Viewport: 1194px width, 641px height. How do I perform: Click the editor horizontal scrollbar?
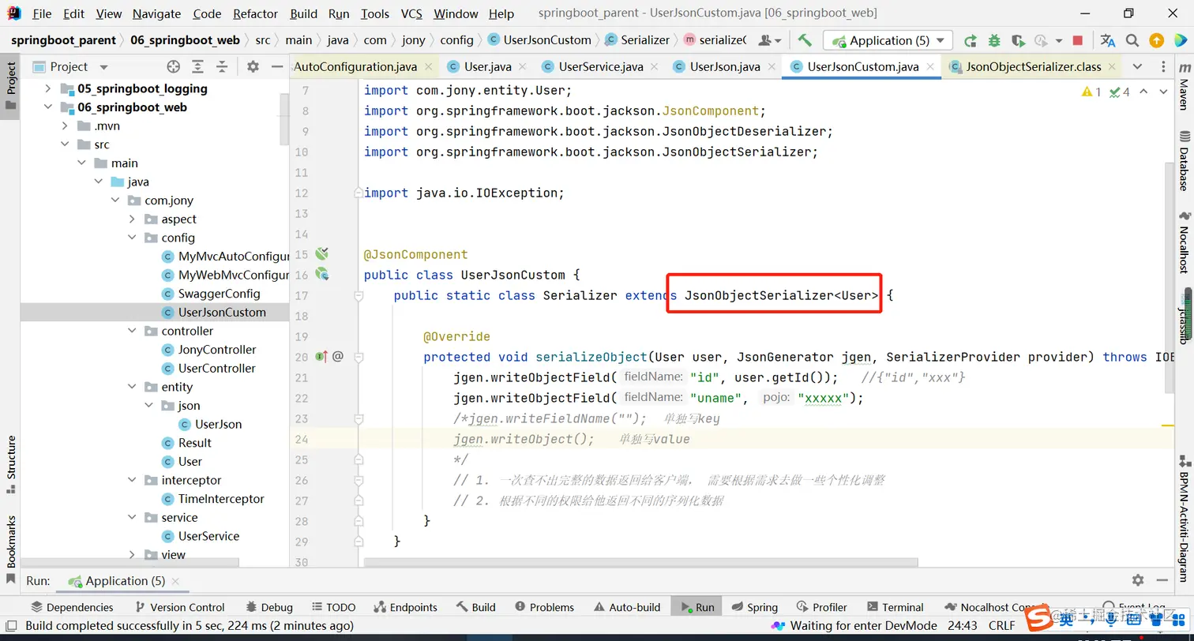640,562
